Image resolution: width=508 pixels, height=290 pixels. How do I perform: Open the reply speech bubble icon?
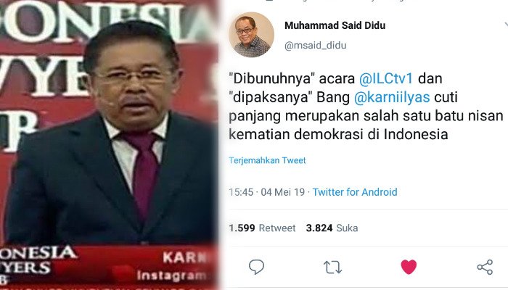point(256,267)
